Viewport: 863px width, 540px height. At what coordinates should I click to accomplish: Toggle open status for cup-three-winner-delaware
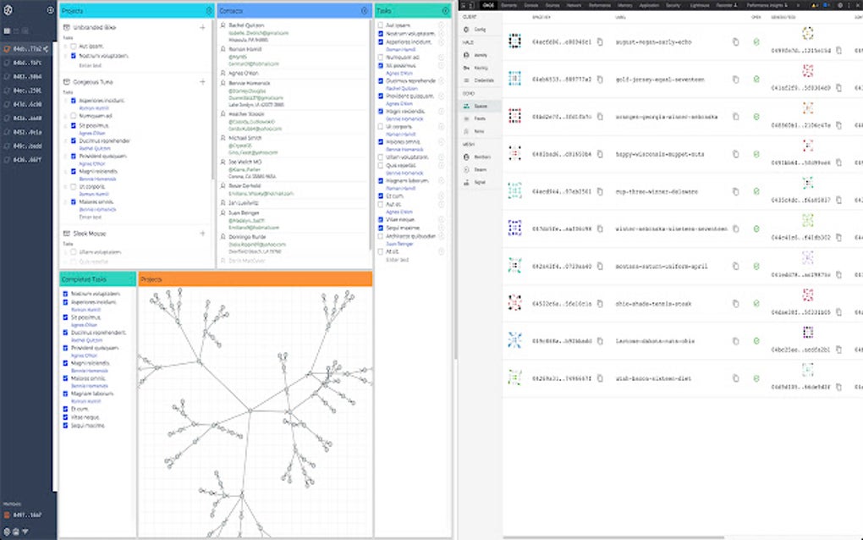[756, 191]
